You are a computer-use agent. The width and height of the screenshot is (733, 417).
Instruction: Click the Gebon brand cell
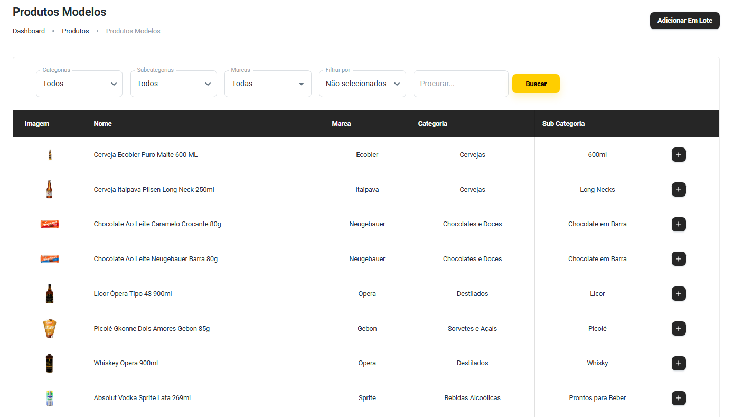pos(367,329)
